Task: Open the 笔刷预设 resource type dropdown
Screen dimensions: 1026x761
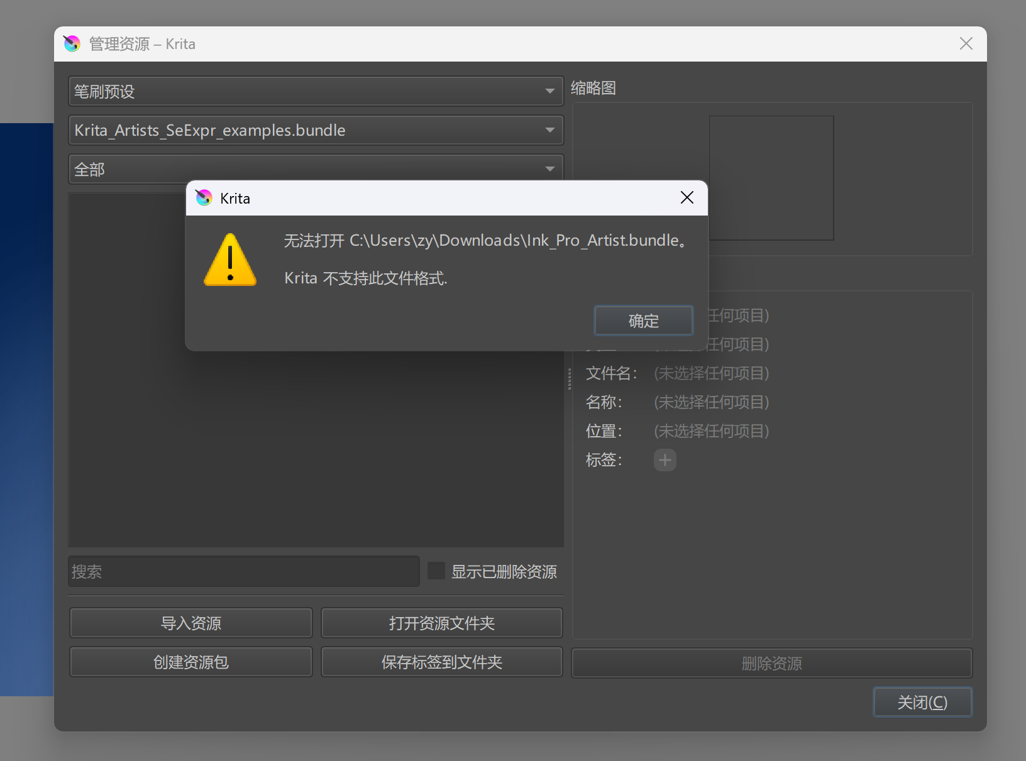Action: pyautogui.click(x=316, y=91)
